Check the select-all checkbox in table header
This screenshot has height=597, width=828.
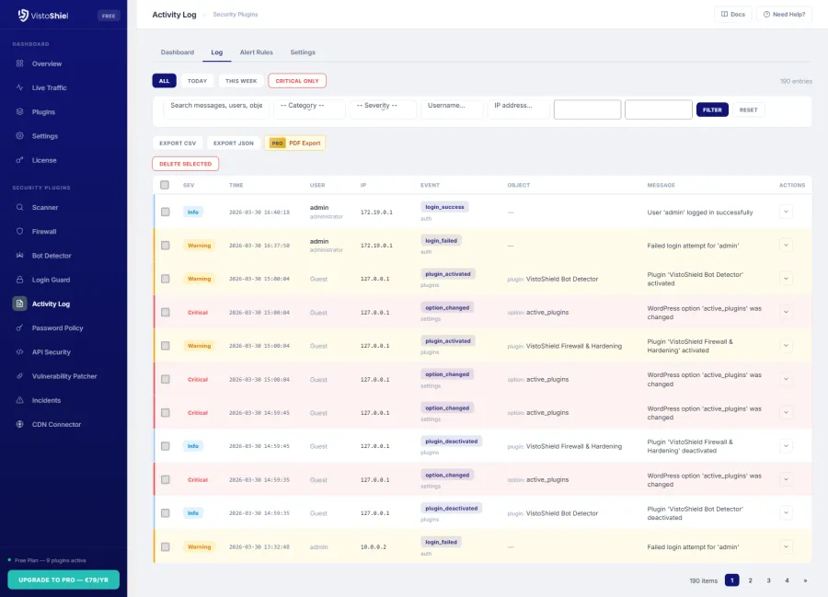point(167,184)
